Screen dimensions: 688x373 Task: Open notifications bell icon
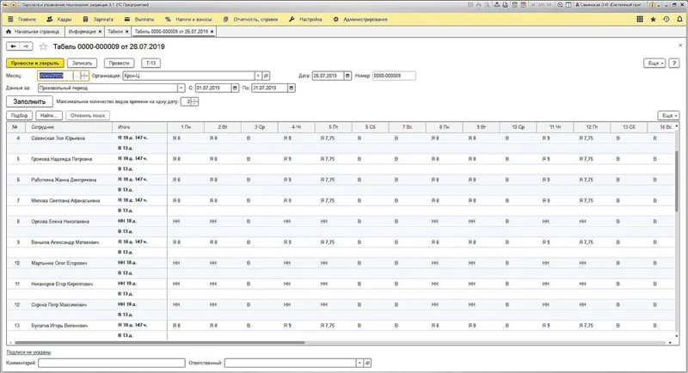679,19
